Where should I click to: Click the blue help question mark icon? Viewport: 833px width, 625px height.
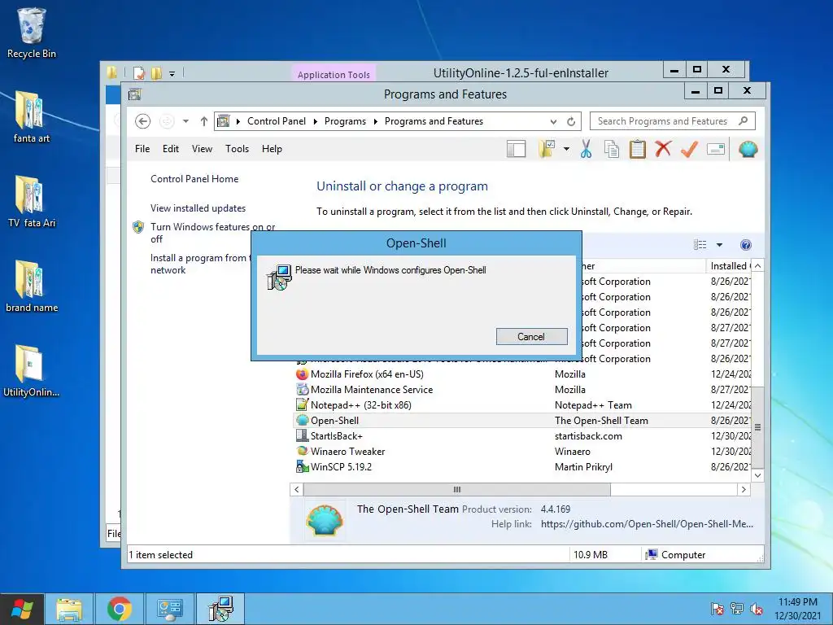click(x=745, y=244)
